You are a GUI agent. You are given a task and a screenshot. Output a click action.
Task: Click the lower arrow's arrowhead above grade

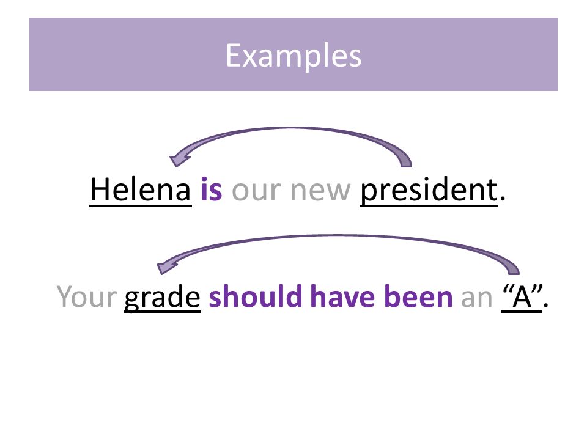tap(166, 267)
